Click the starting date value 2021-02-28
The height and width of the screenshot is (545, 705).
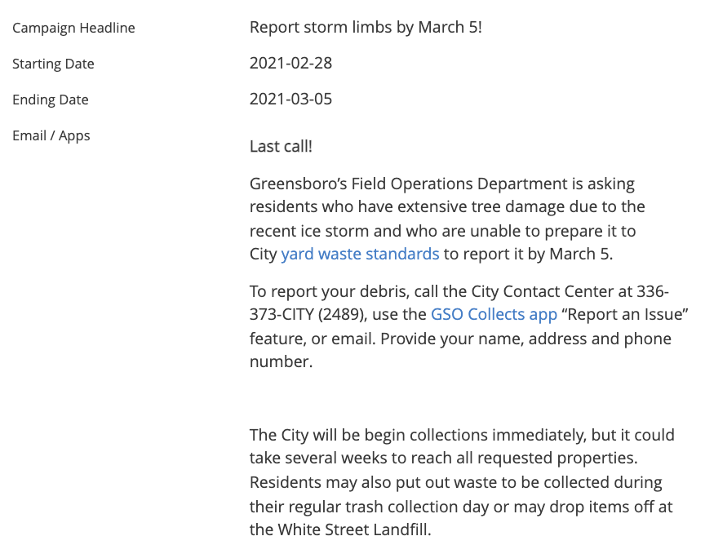291,64
